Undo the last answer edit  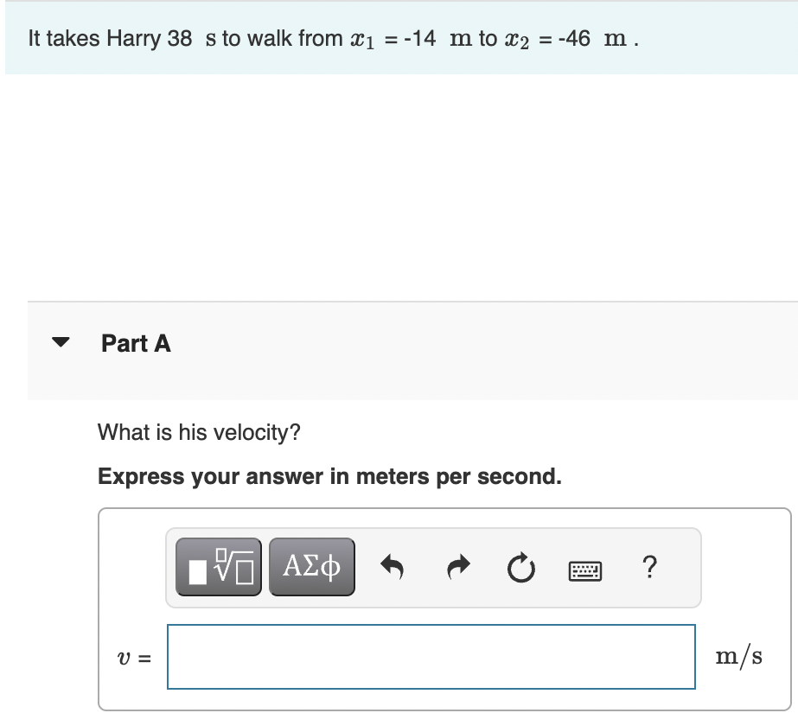click(393, 566)
